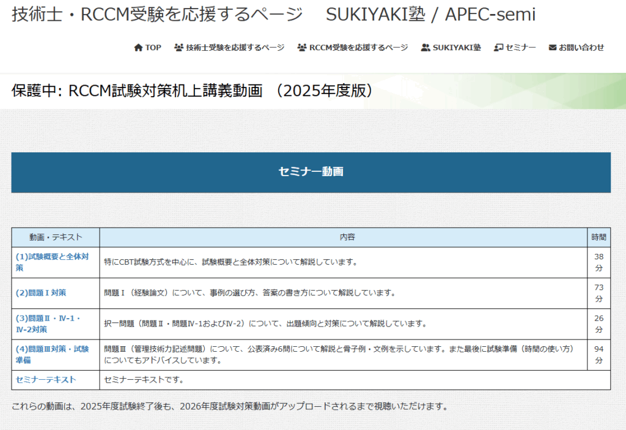The width and height of the screenshot is (626, 430).
Task: Click the people icon beside RCCM受験を応援するページ
Action: point(302,48)
